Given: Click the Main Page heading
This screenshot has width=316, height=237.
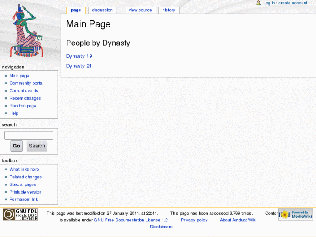Looking at the screenshot, I should pyautogui.click(x=88, y=24).
